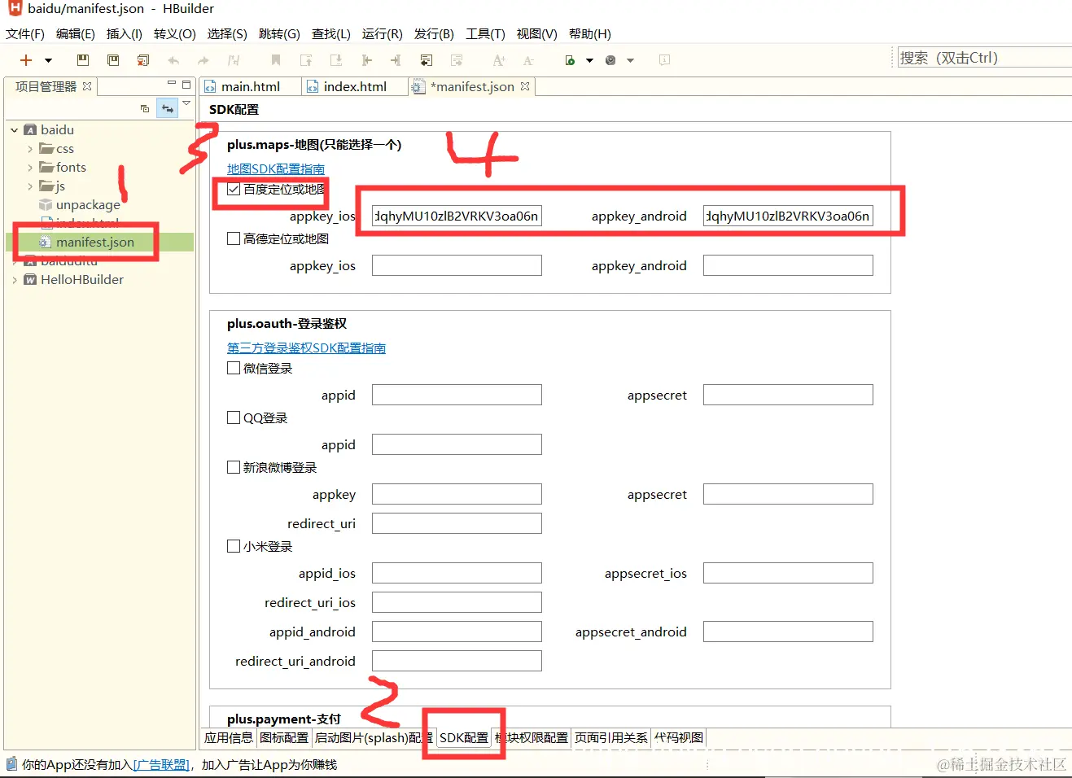Enable the 微信登录 checkbox
Viewport: 1072px width, 778px height.
(x=234, y=368)
